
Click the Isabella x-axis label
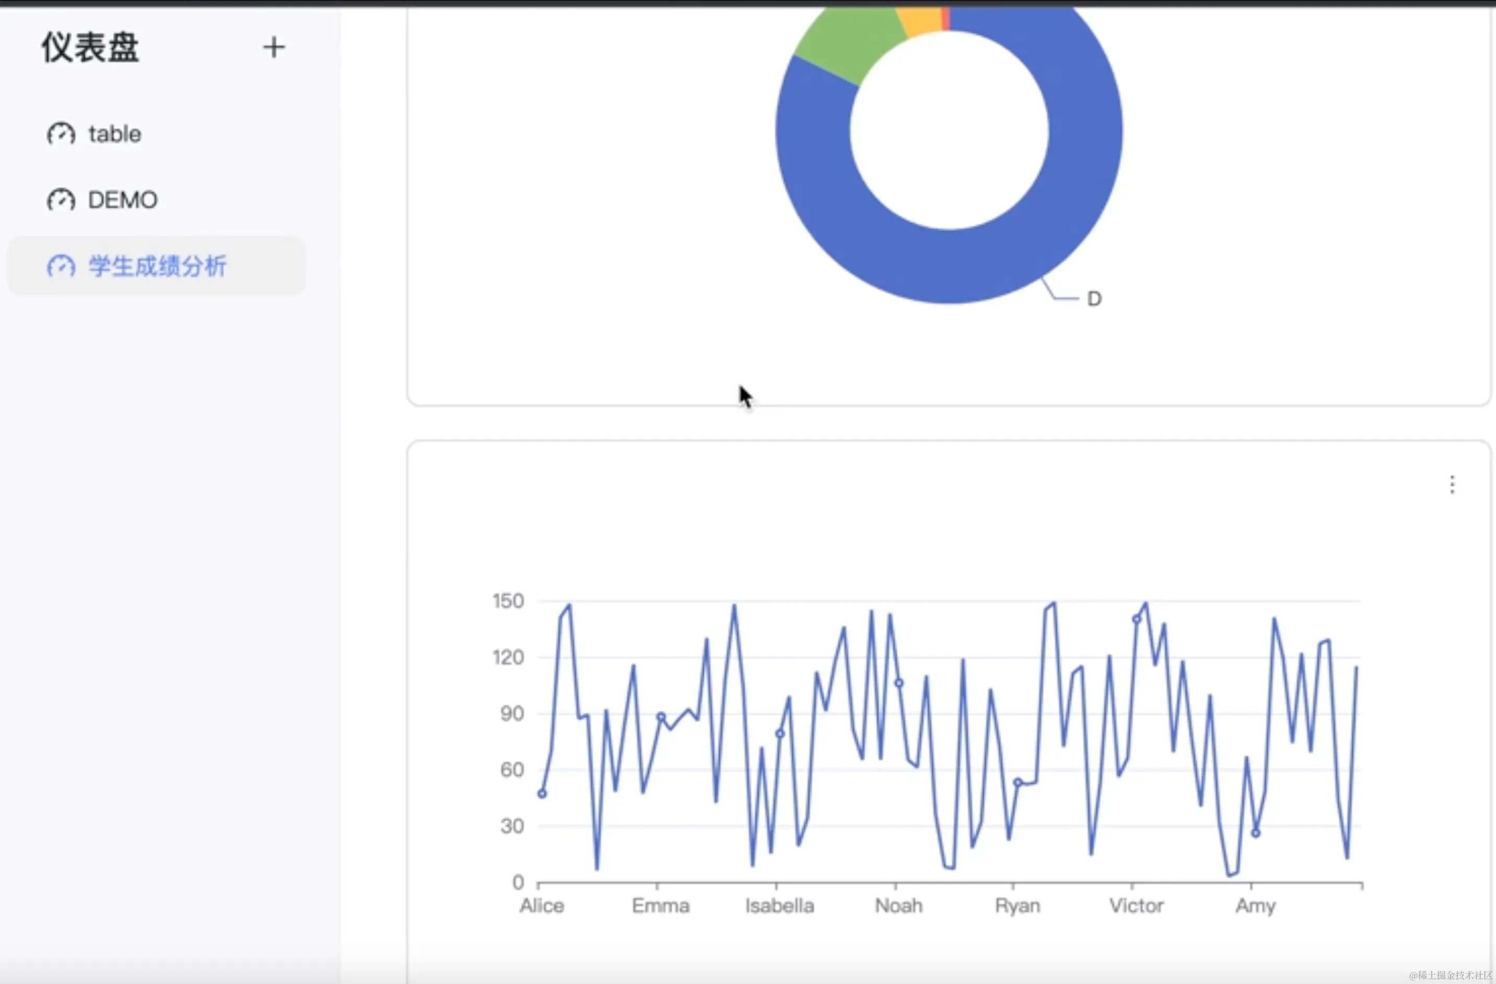[x=779, y=906]
